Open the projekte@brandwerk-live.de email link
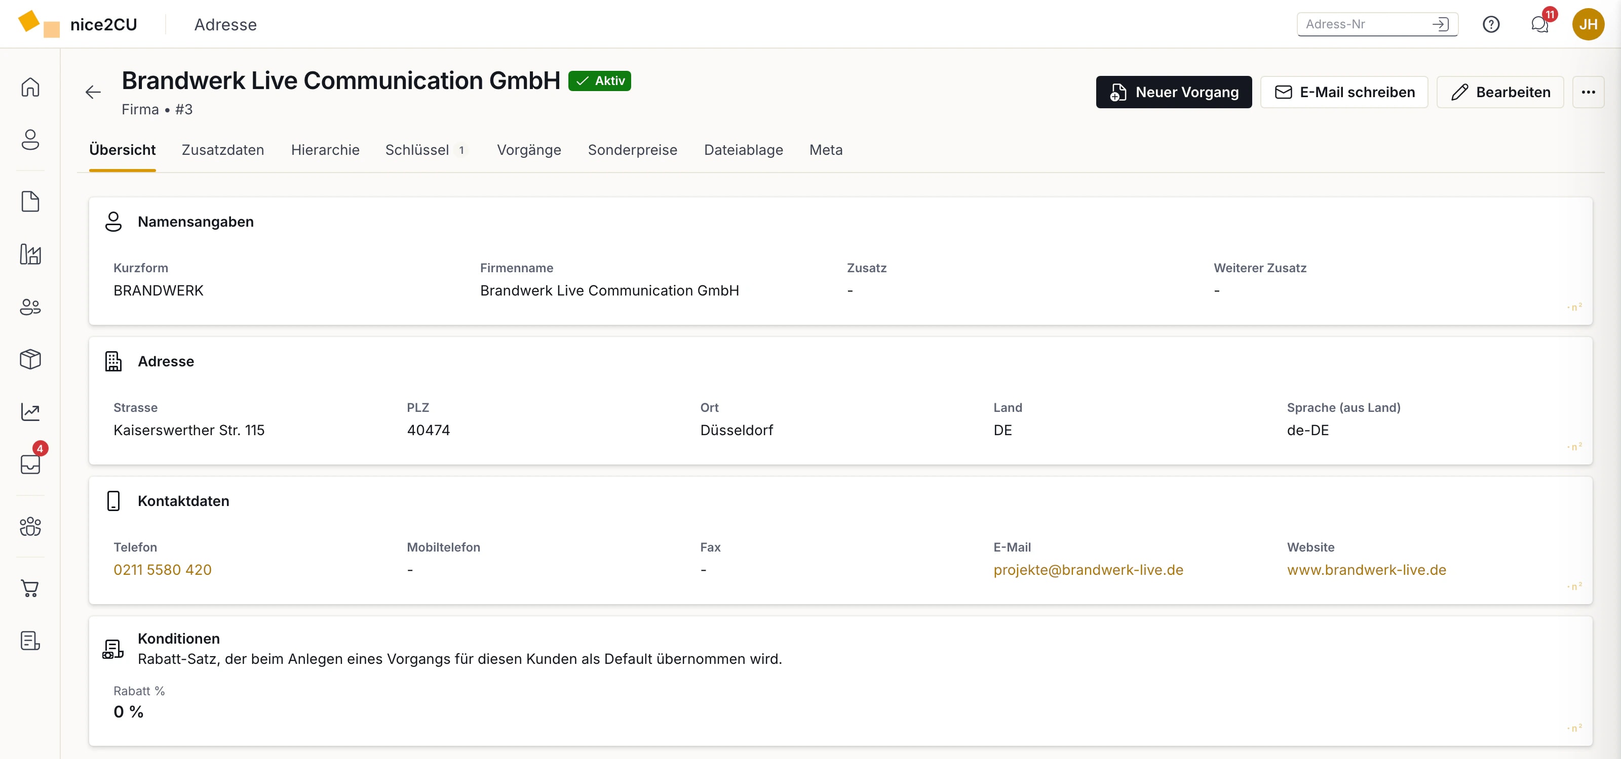 1088,570
